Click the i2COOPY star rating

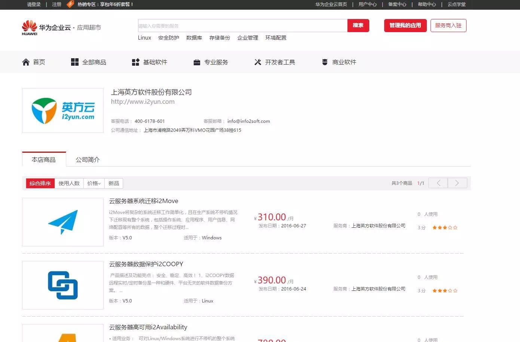[445, 290]
